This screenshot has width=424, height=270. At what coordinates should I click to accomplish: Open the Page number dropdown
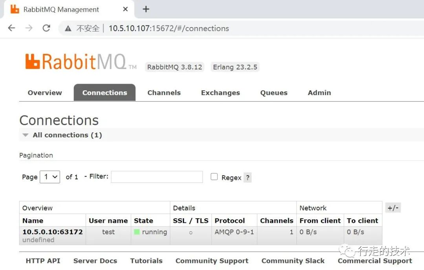point(50,177)
